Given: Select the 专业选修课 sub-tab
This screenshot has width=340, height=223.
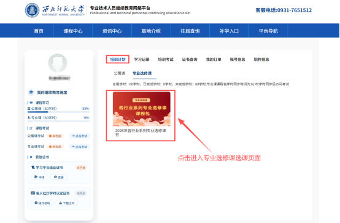Looking at the screenshot, I should pyautogui.click(x=142, y=73).
